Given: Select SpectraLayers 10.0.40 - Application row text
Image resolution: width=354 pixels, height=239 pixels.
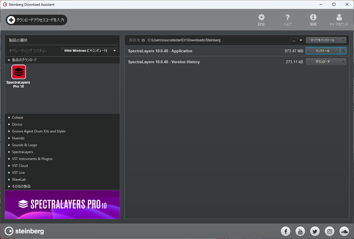Looking at the screenshot, I should 160,51.
